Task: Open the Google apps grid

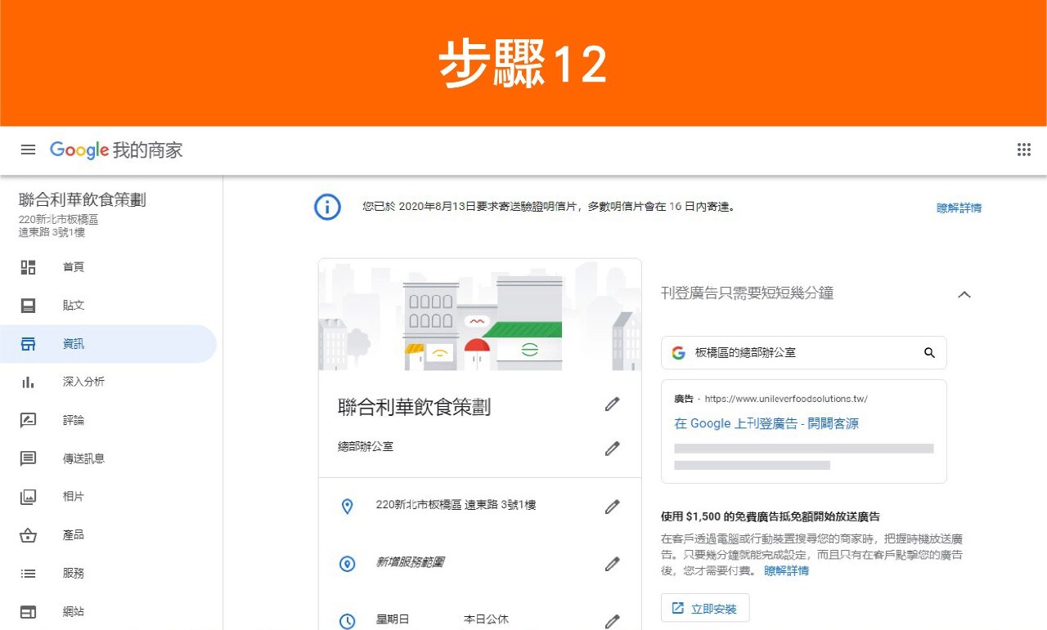Action: 1023,150
